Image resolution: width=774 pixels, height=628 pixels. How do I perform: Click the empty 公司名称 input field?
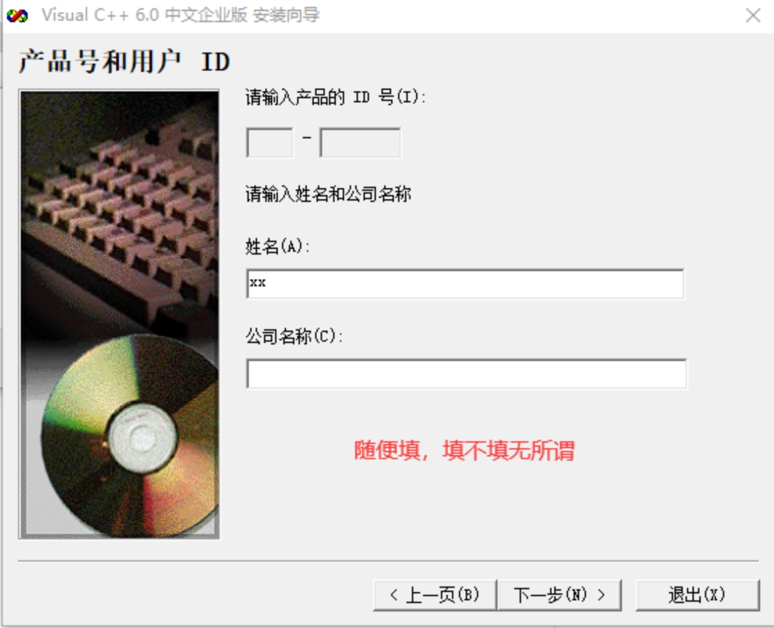pos(466,373)
